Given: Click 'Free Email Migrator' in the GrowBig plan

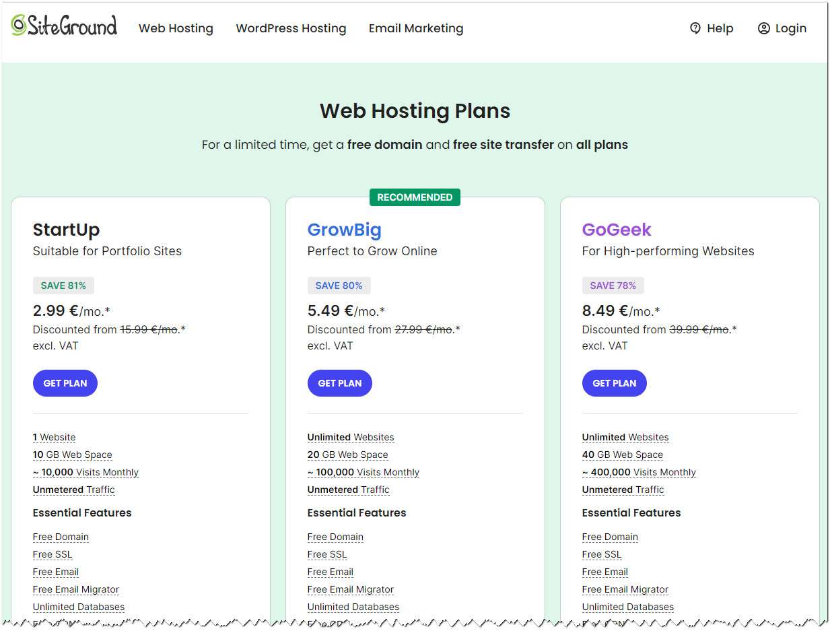Looking at the screenshot, I should (351, 589).
